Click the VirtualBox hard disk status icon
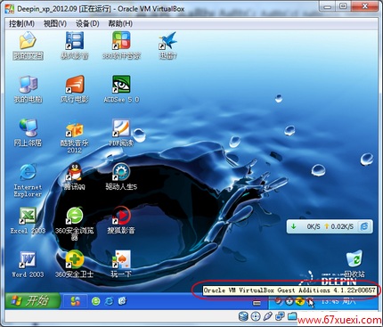 click(243, 316)
